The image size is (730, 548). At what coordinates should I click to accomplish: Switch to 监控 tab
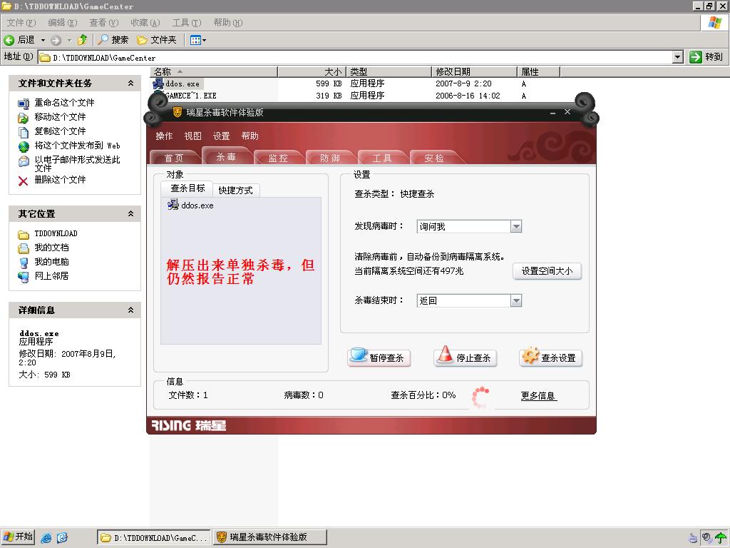278,158
